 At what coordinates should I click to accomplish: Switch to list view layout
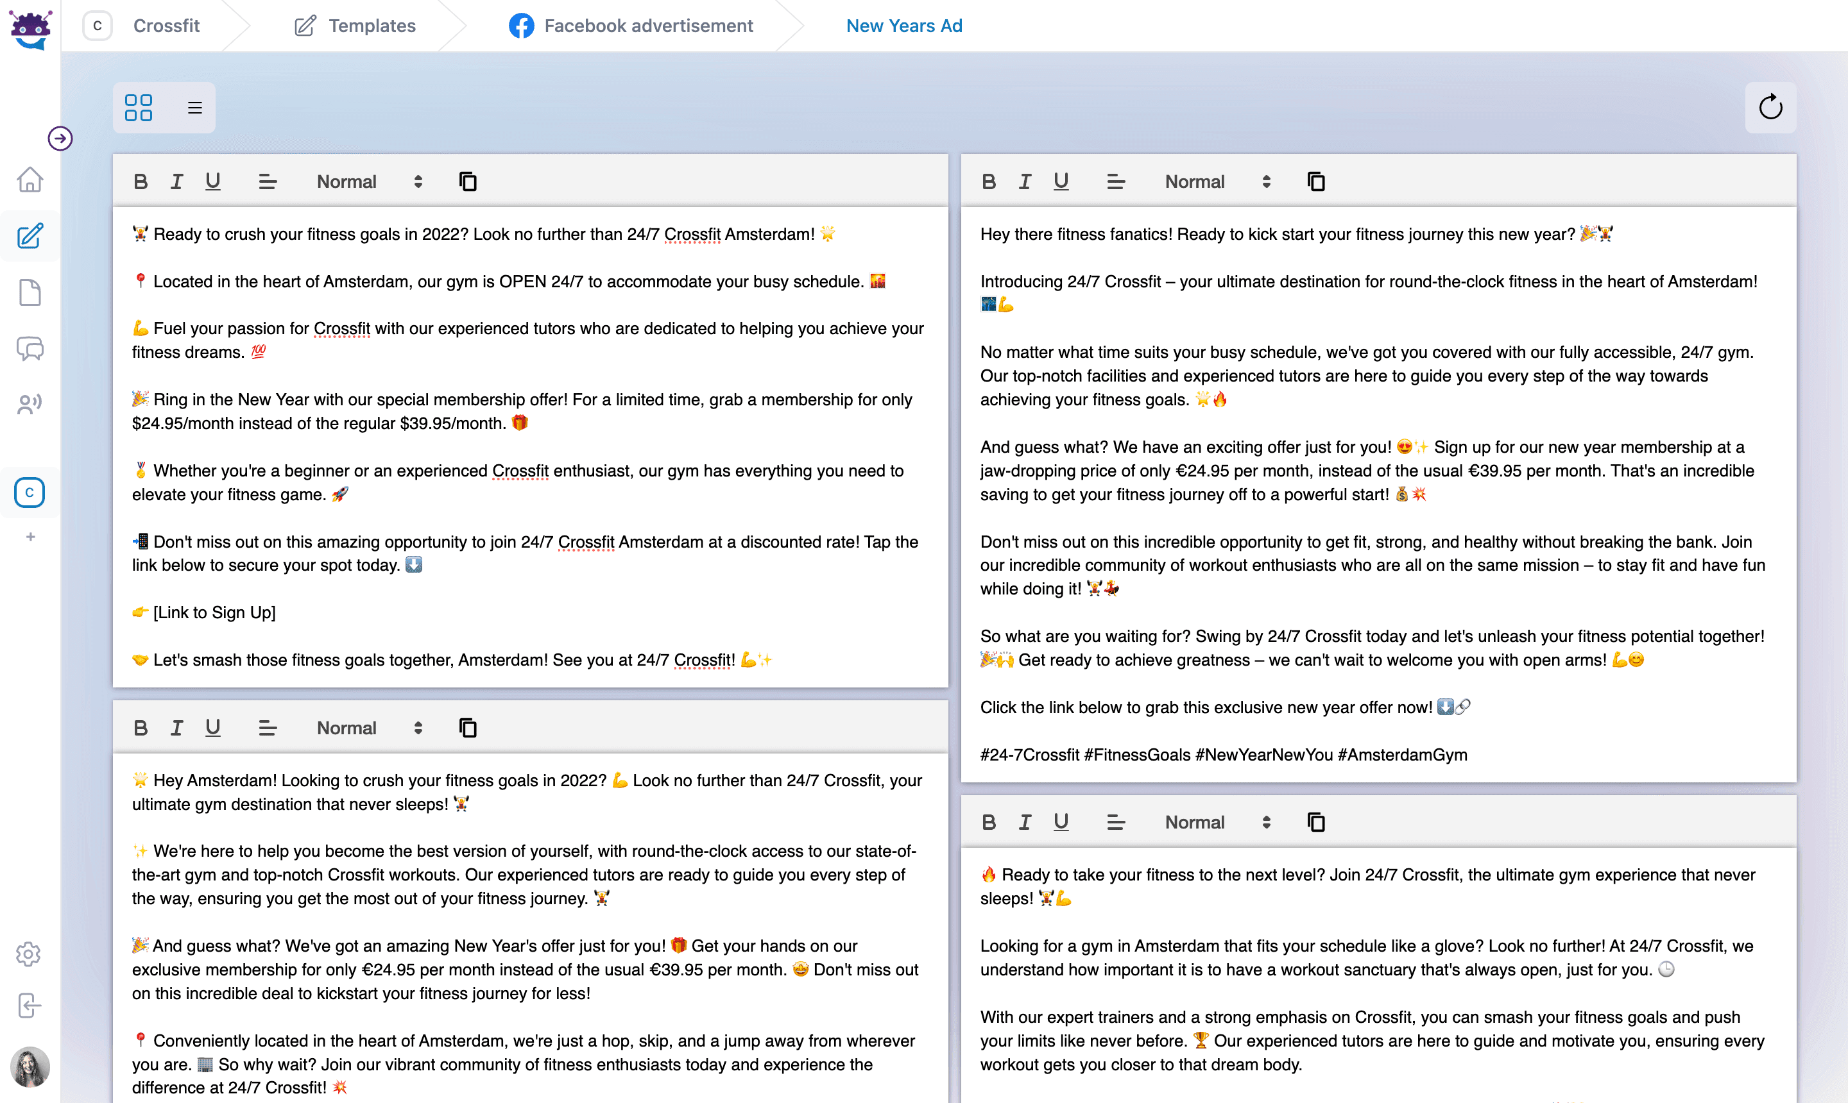coord(195,108)
